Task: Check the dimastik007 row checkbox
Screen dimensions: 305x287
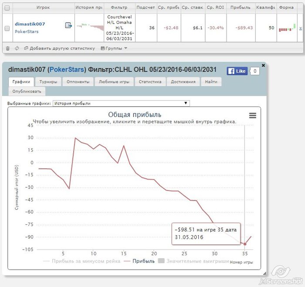Action: [7, 28]
